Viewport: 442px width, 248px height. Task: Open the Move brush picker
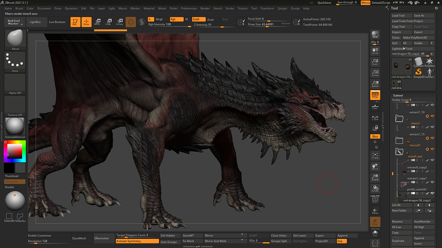[x=15, y=40]
